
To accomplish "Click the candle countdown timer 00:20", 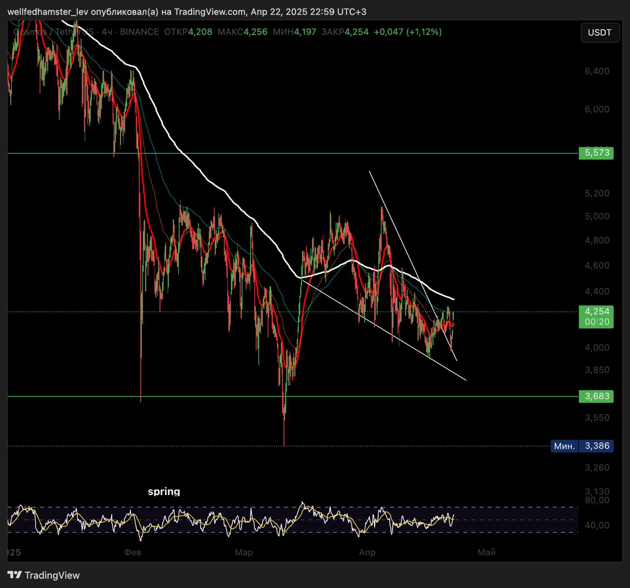I will tap(597, 322).
